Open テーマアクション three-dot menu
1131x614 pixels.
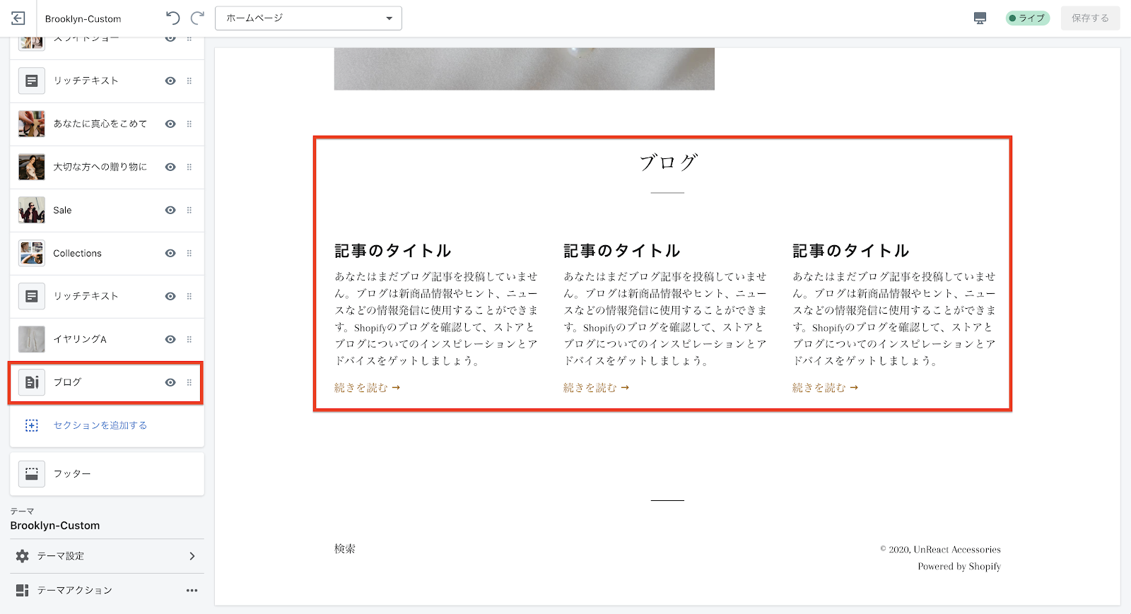(192, 591)
